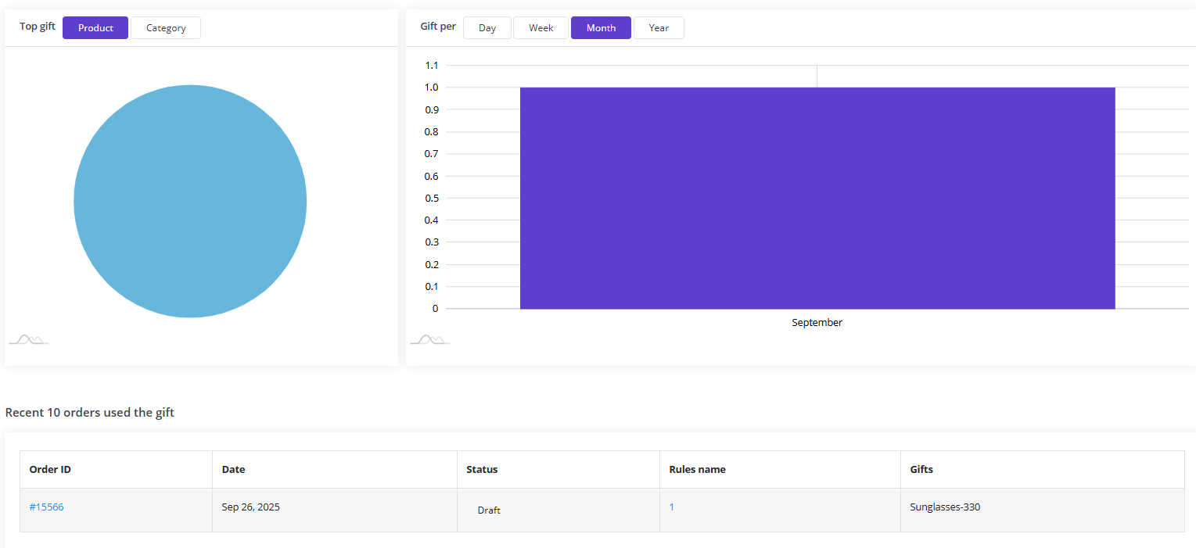Screen dimensions: 1196x548
Task: Switch Top gift to Category view
Action: [x=166, y=28]
